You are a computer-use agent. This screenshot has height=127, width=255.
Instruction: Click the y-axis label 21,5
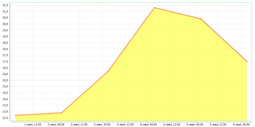pyautogui.click(x=5, y=5)
